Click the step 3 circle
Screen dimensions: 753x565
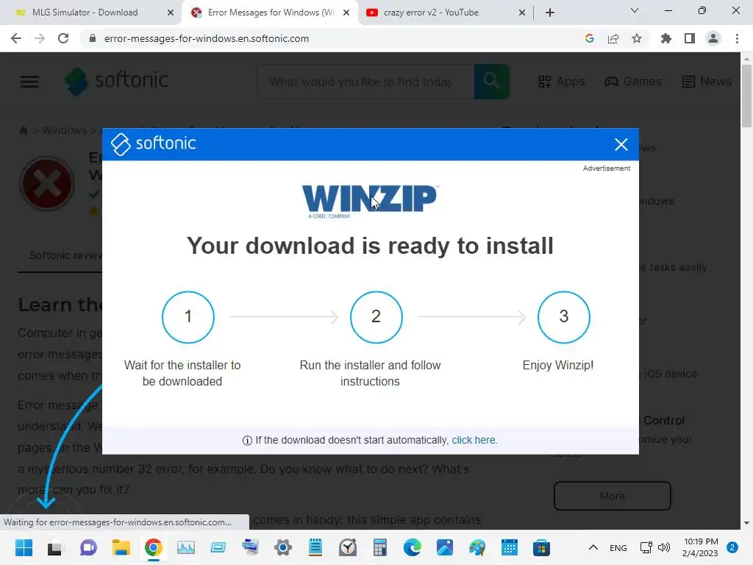click(564, 316)
